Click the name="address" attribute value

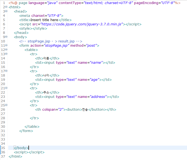coord(98,97)
